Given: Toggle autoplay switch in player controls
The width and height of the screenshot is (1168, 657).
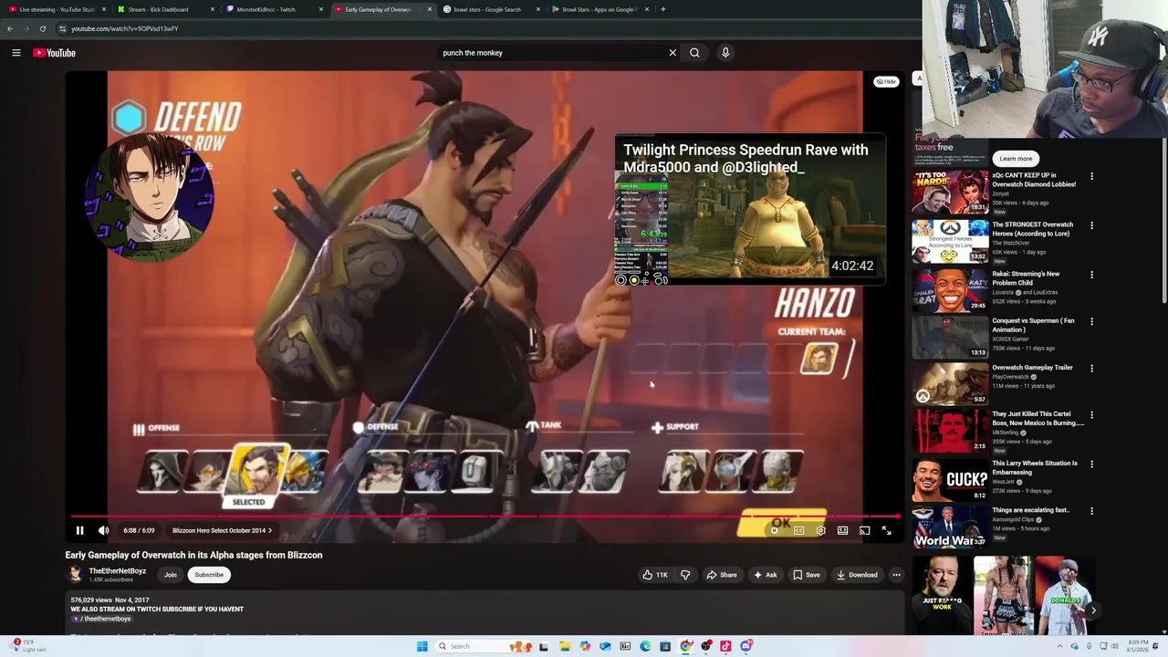Looking at the screenshot, I should 775,530.
